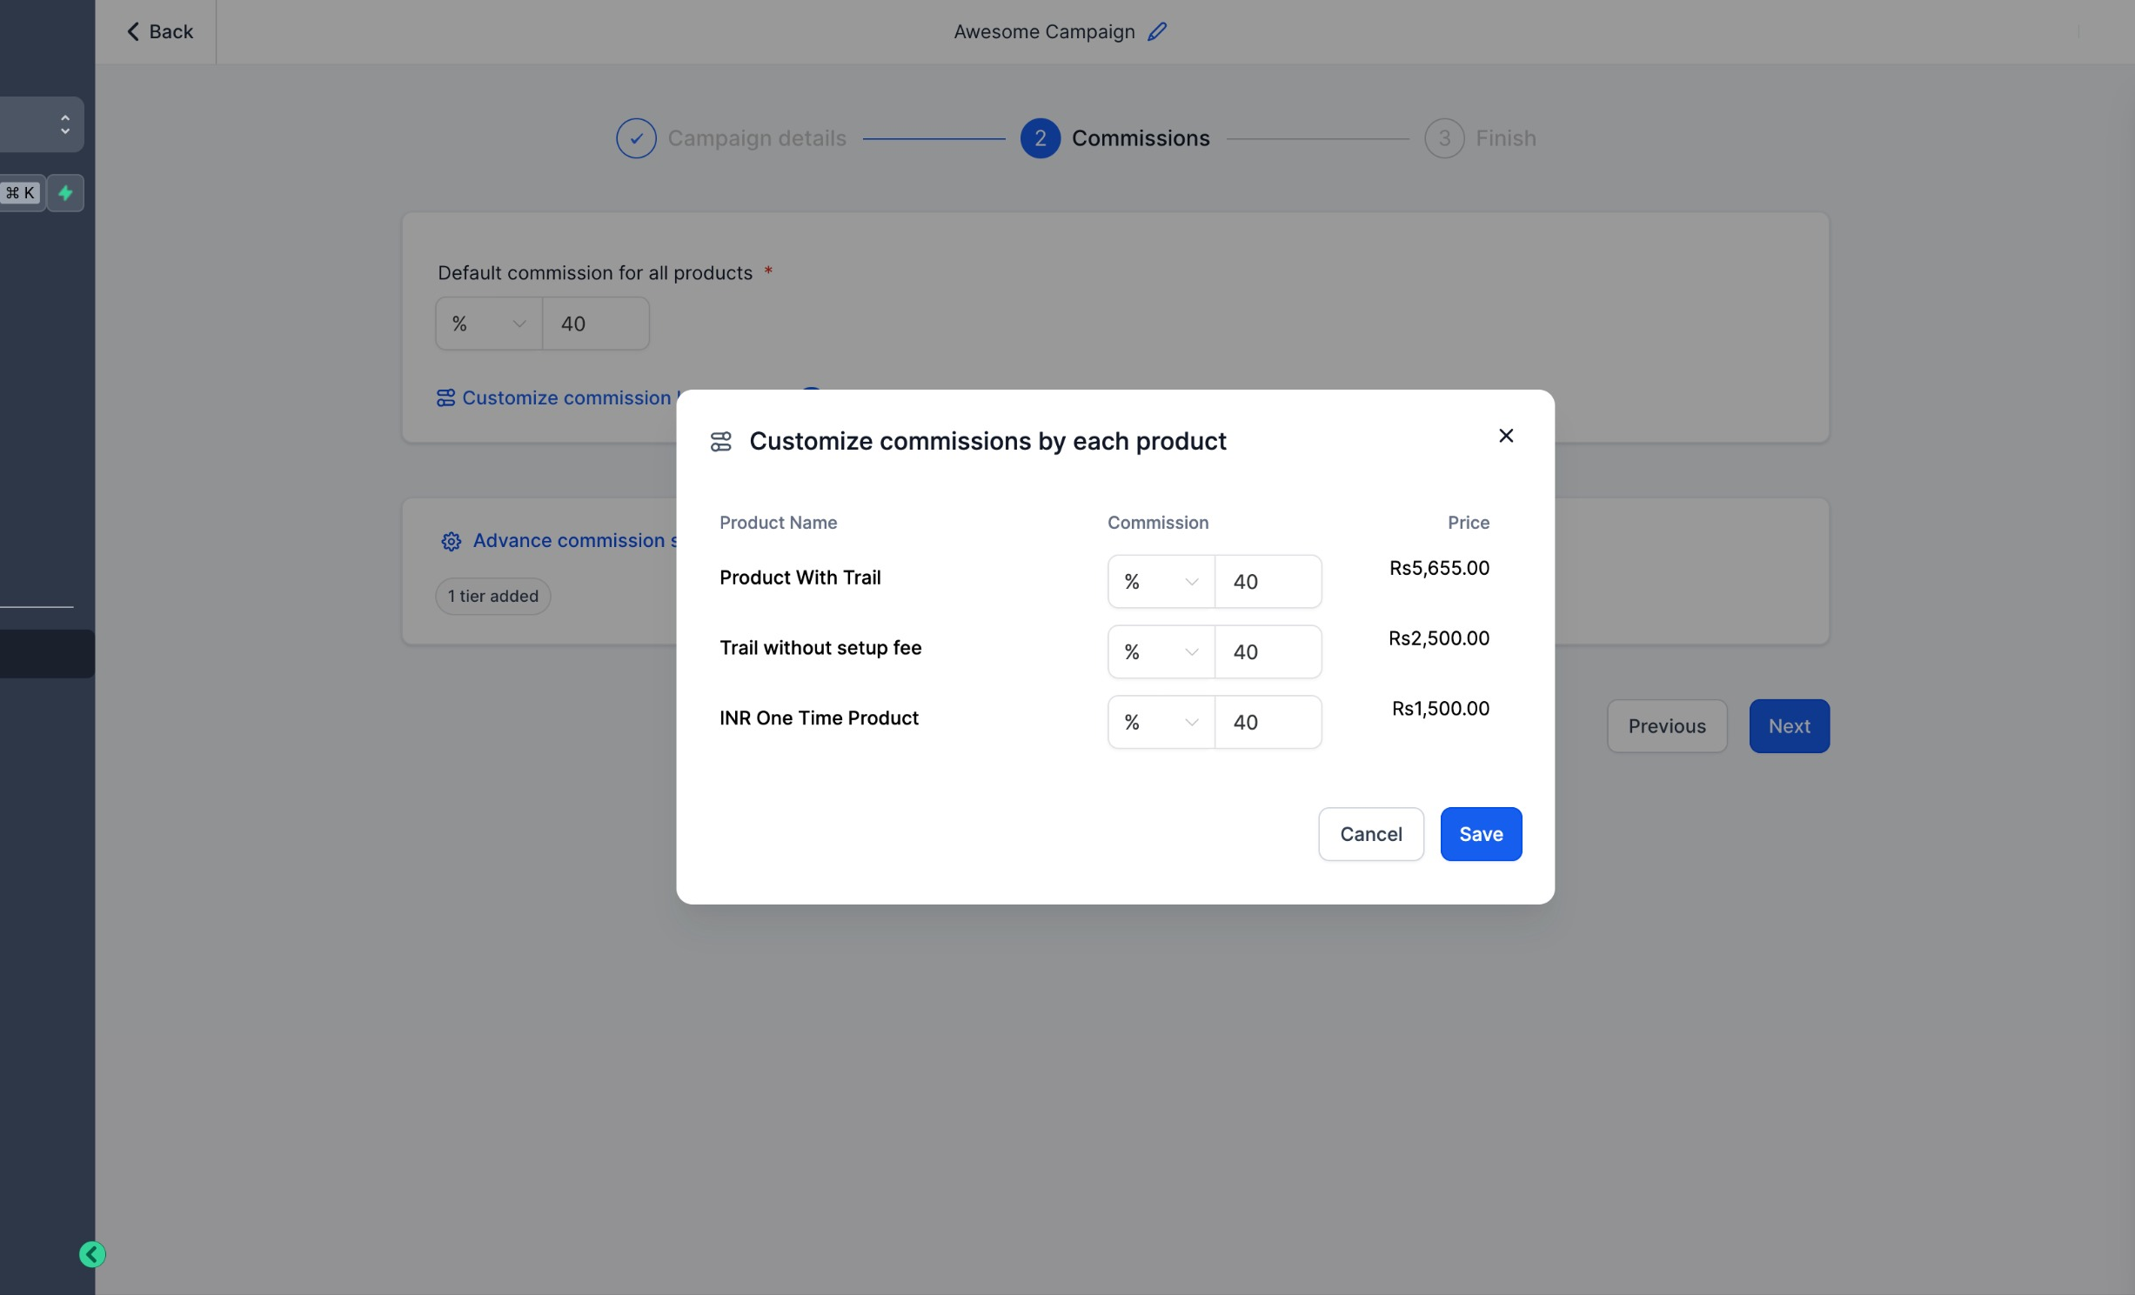Click the 1 tier added badge
Screen dimensions: 2135x1295
[x=492, y=597]
